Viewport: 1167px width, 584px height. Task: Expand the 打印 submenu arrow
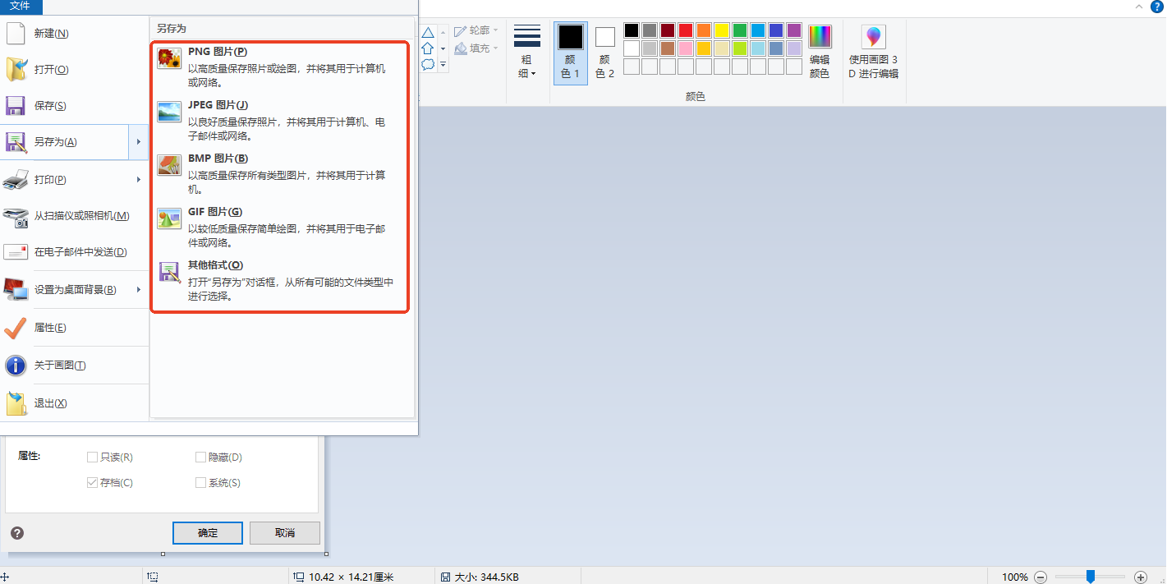tap(138, 180)
